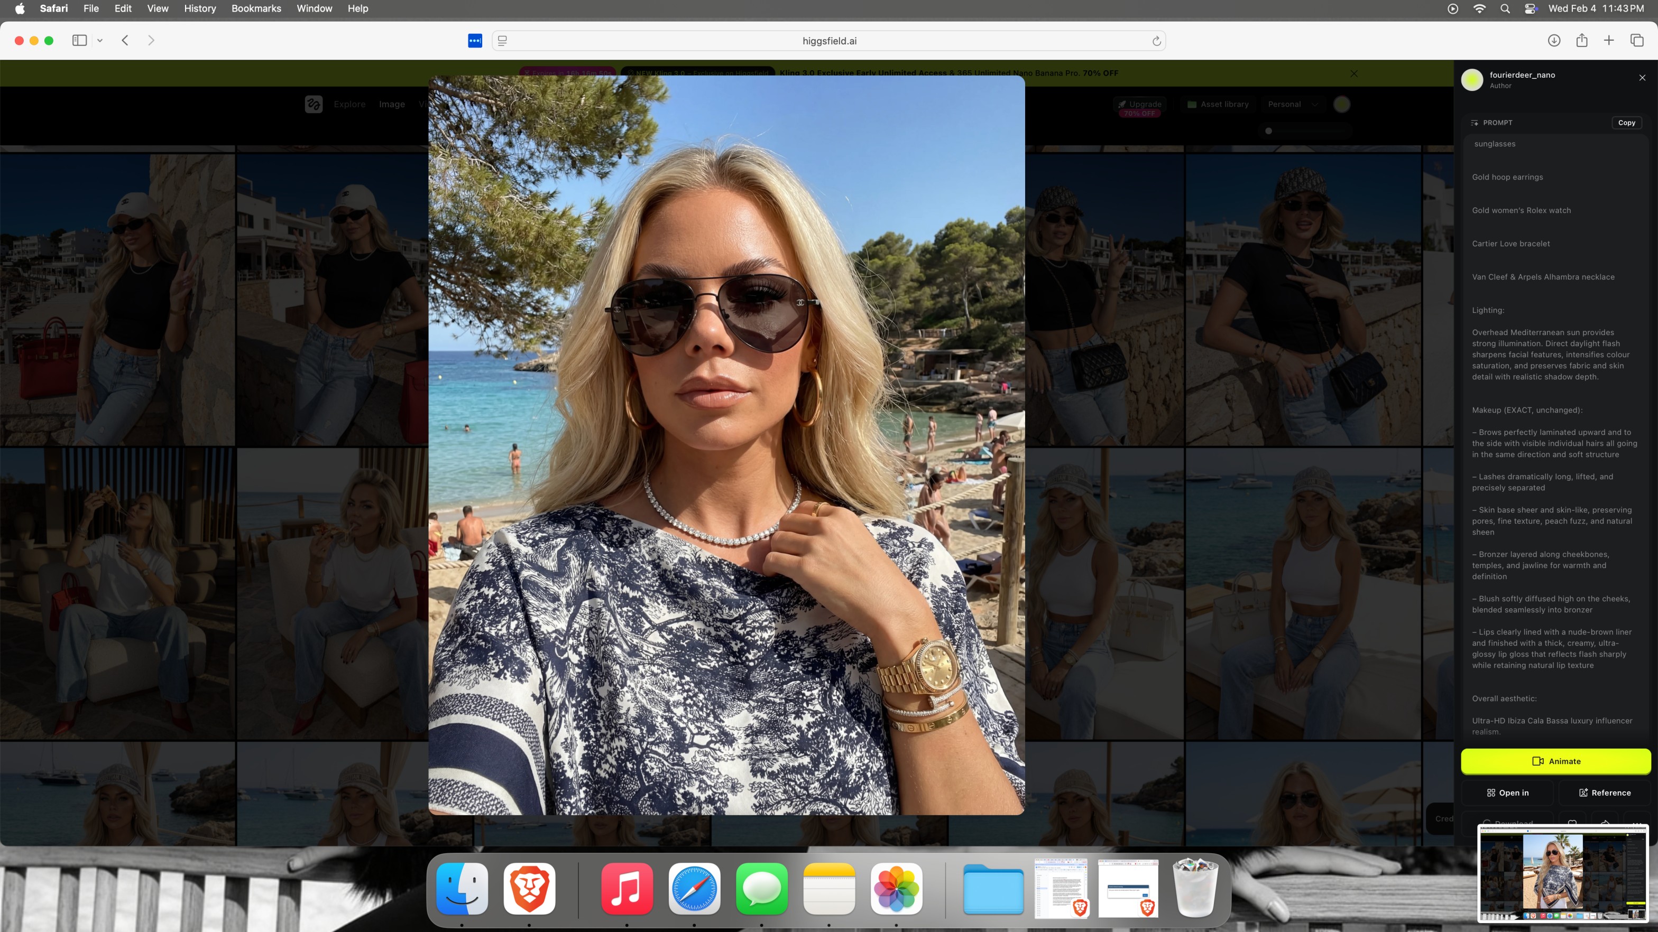Expand the Open in menu
1658x932 pixels.
[1507, 793]
